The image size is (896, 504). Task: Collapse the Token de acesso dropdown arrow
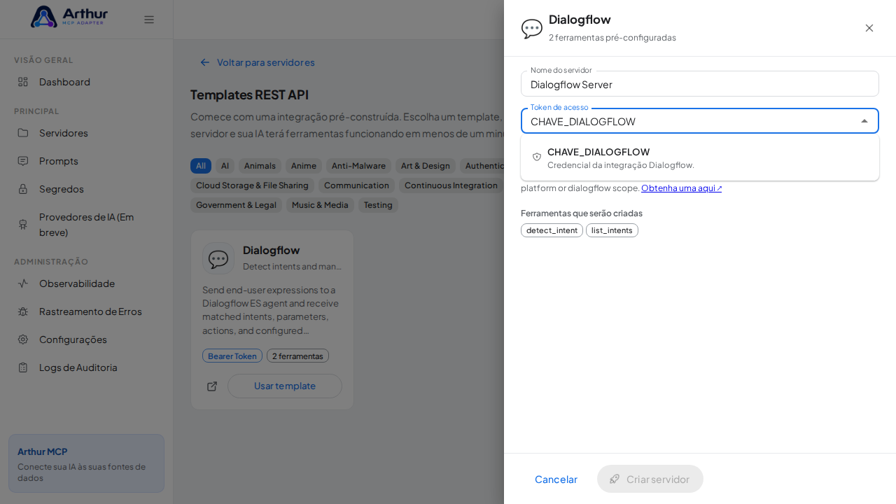pos(864,121)
